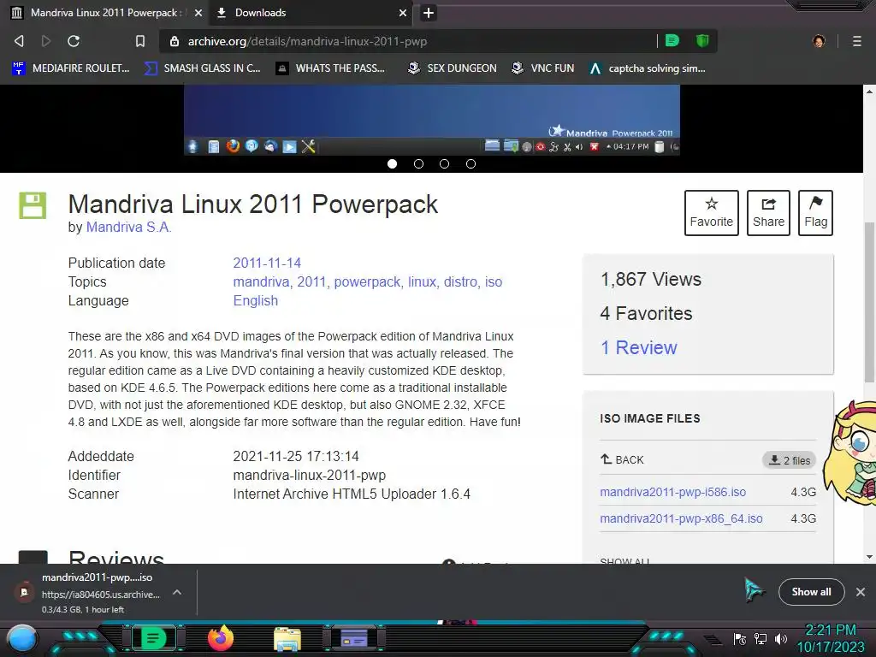This screenshot has width=876, height=657.
Task: Open the linux topic link
Action: 422,281
